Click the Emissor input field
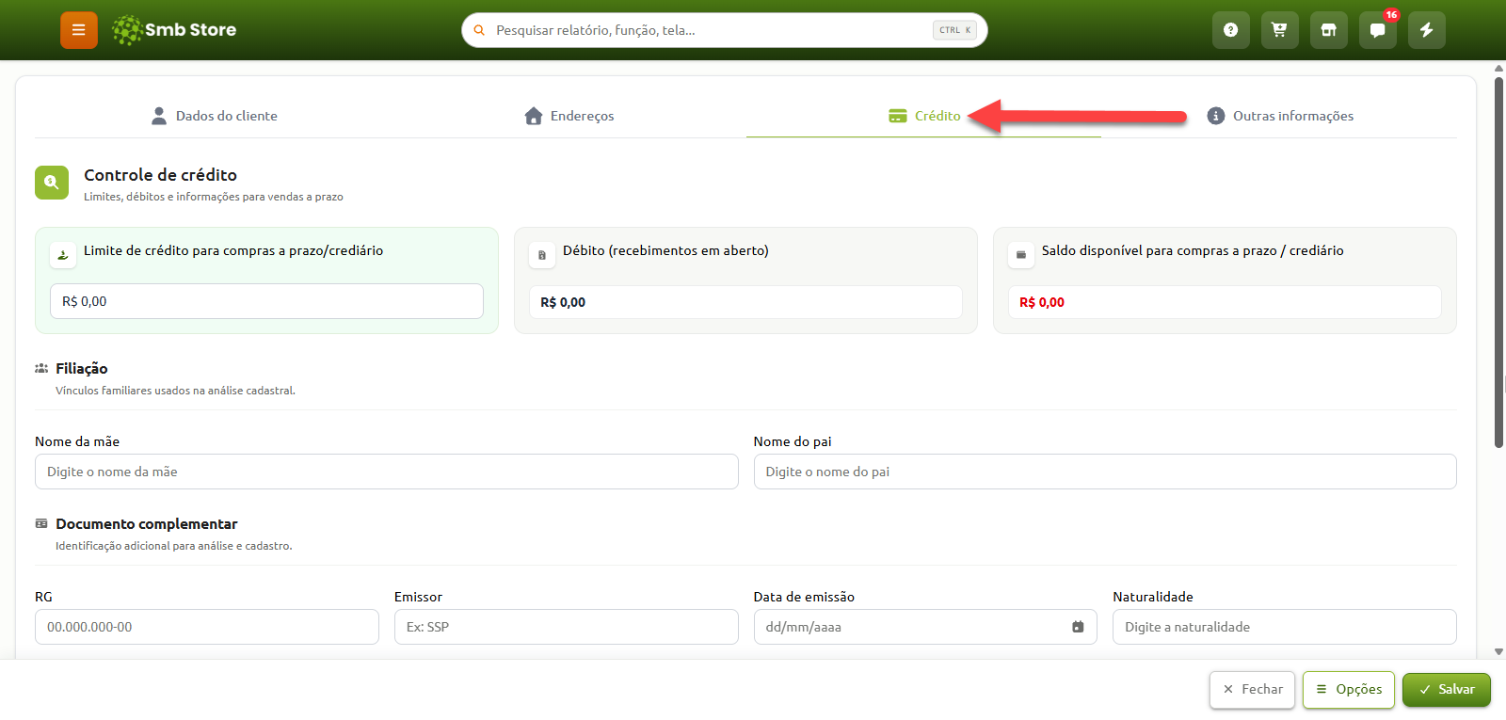This screenshot has height=720, width=1506. point(566,627)
